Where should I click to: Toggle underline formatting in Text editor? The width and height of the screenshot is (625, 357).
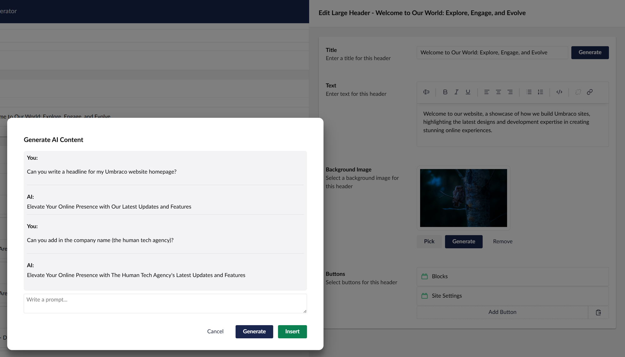pos(468,92)
